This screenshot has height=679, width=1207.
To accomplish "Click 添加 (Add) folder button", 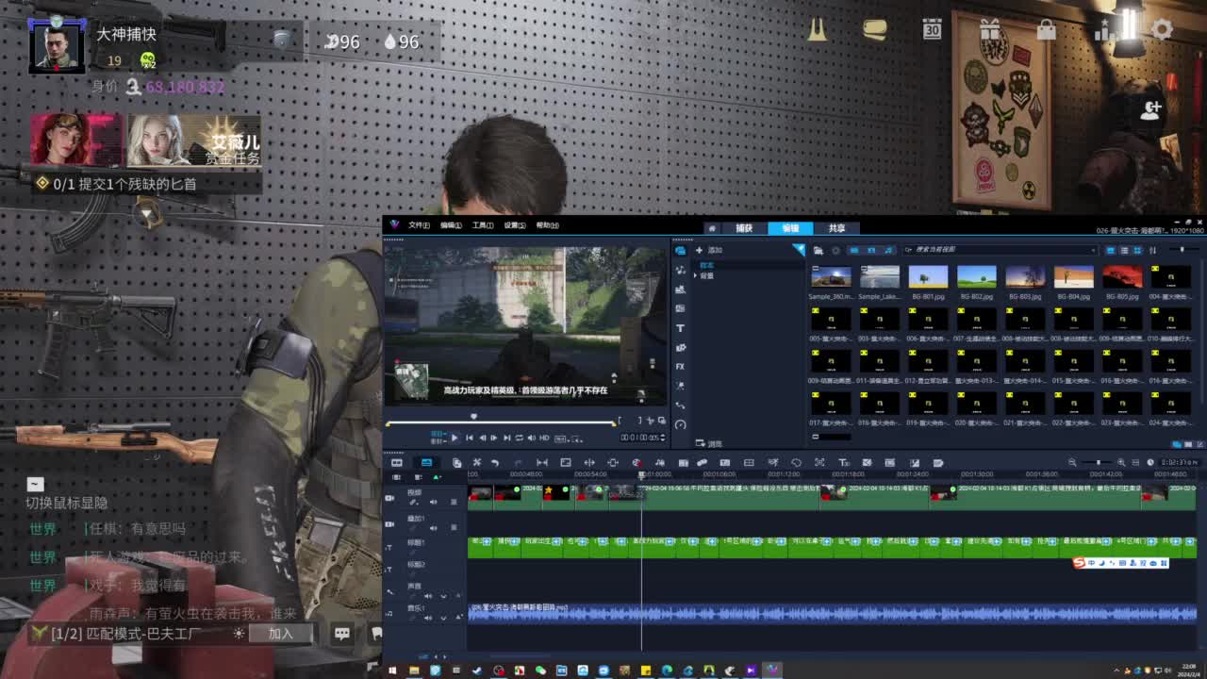I will (708, 250).
